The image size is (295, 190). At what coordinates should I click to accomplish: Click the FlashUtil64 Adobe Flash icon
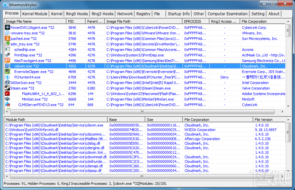click(x=7, y=93)
